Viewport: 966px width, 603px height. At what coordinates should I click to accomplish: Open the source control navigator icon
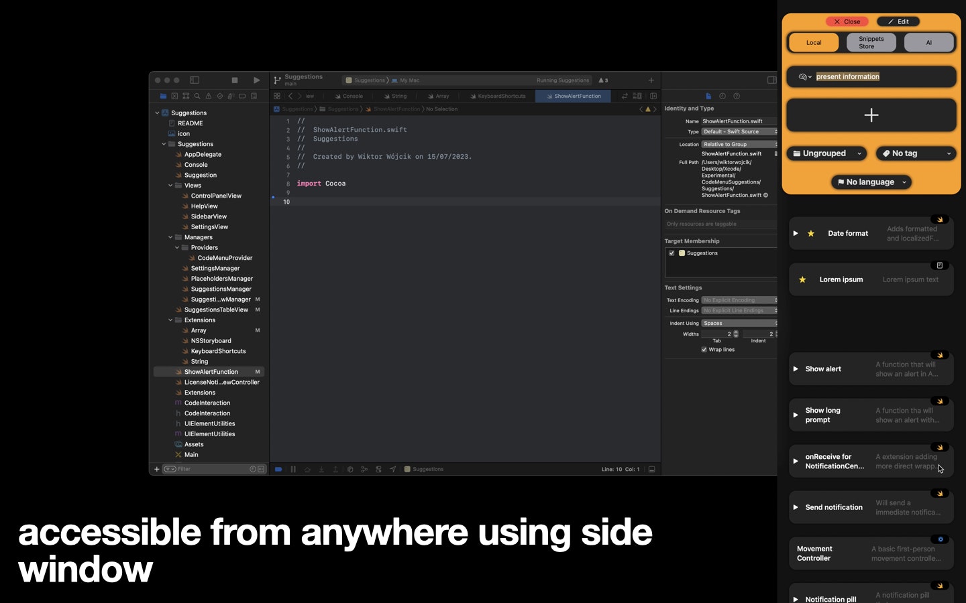[174, 96]
